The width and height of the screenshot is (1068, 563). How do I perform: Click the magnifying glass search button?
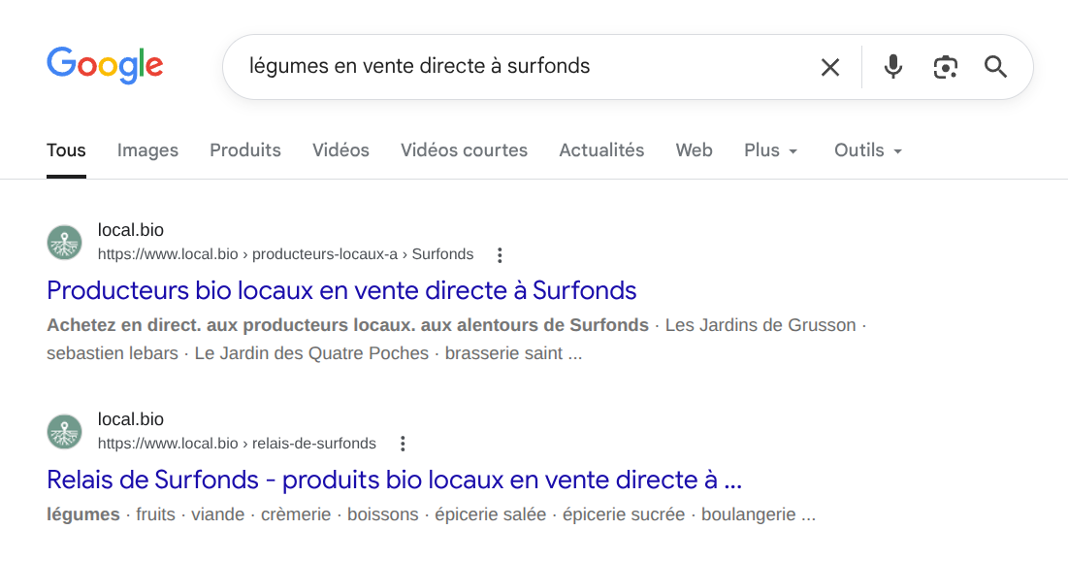996,67
